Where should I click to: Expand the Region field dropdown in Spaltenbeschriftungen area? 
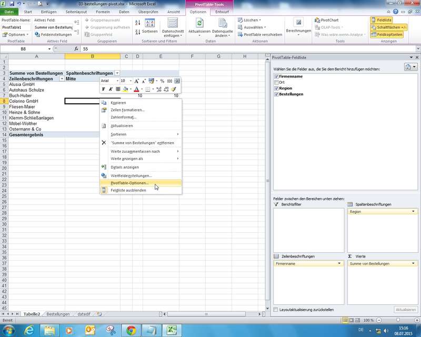414,211
